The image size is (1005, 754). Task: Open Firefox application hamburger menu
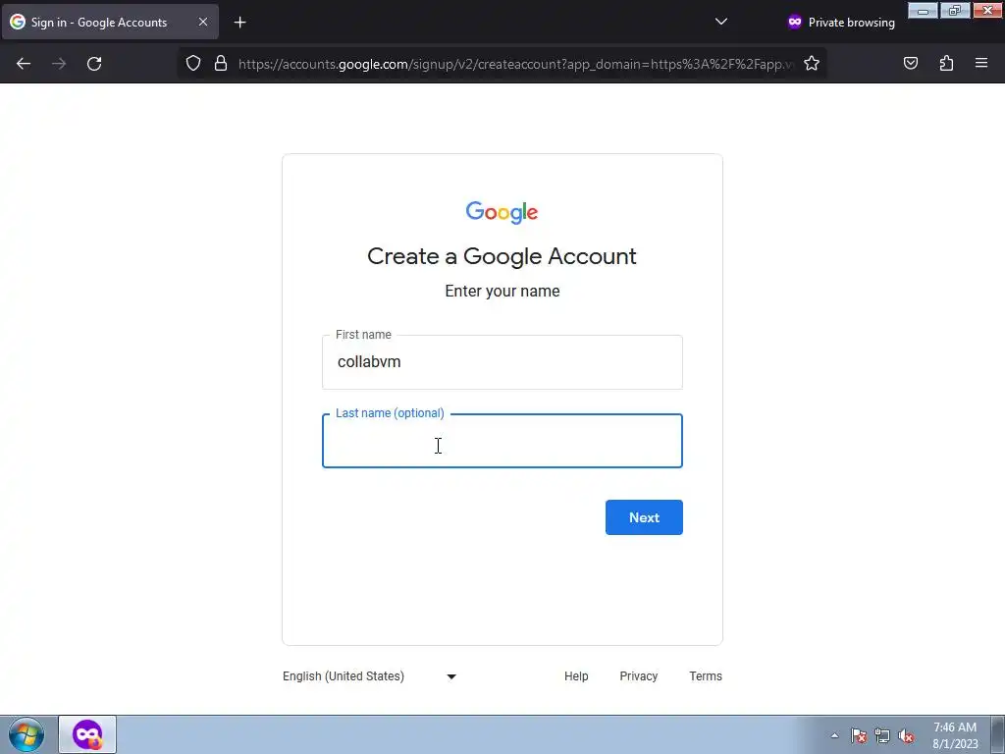tap(981, 64)
